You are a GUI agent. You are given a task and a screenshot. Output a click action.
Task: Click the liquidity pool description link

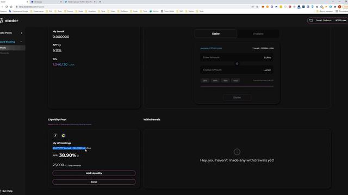pos(70,124)
